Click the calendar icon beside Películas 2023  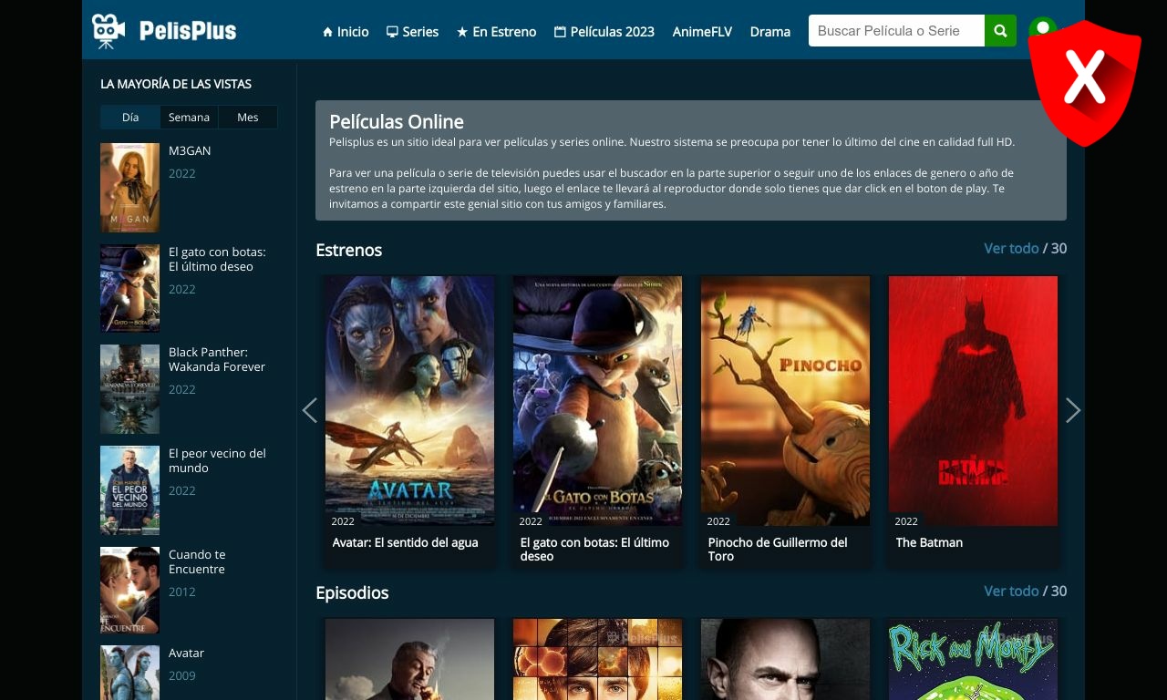click(561, 31)
